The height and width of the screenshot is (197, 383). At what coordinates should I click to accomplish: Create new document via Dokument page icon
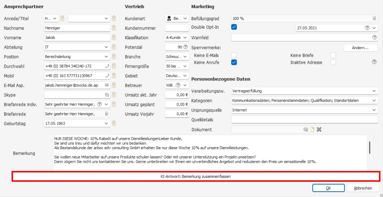[312, 129]
